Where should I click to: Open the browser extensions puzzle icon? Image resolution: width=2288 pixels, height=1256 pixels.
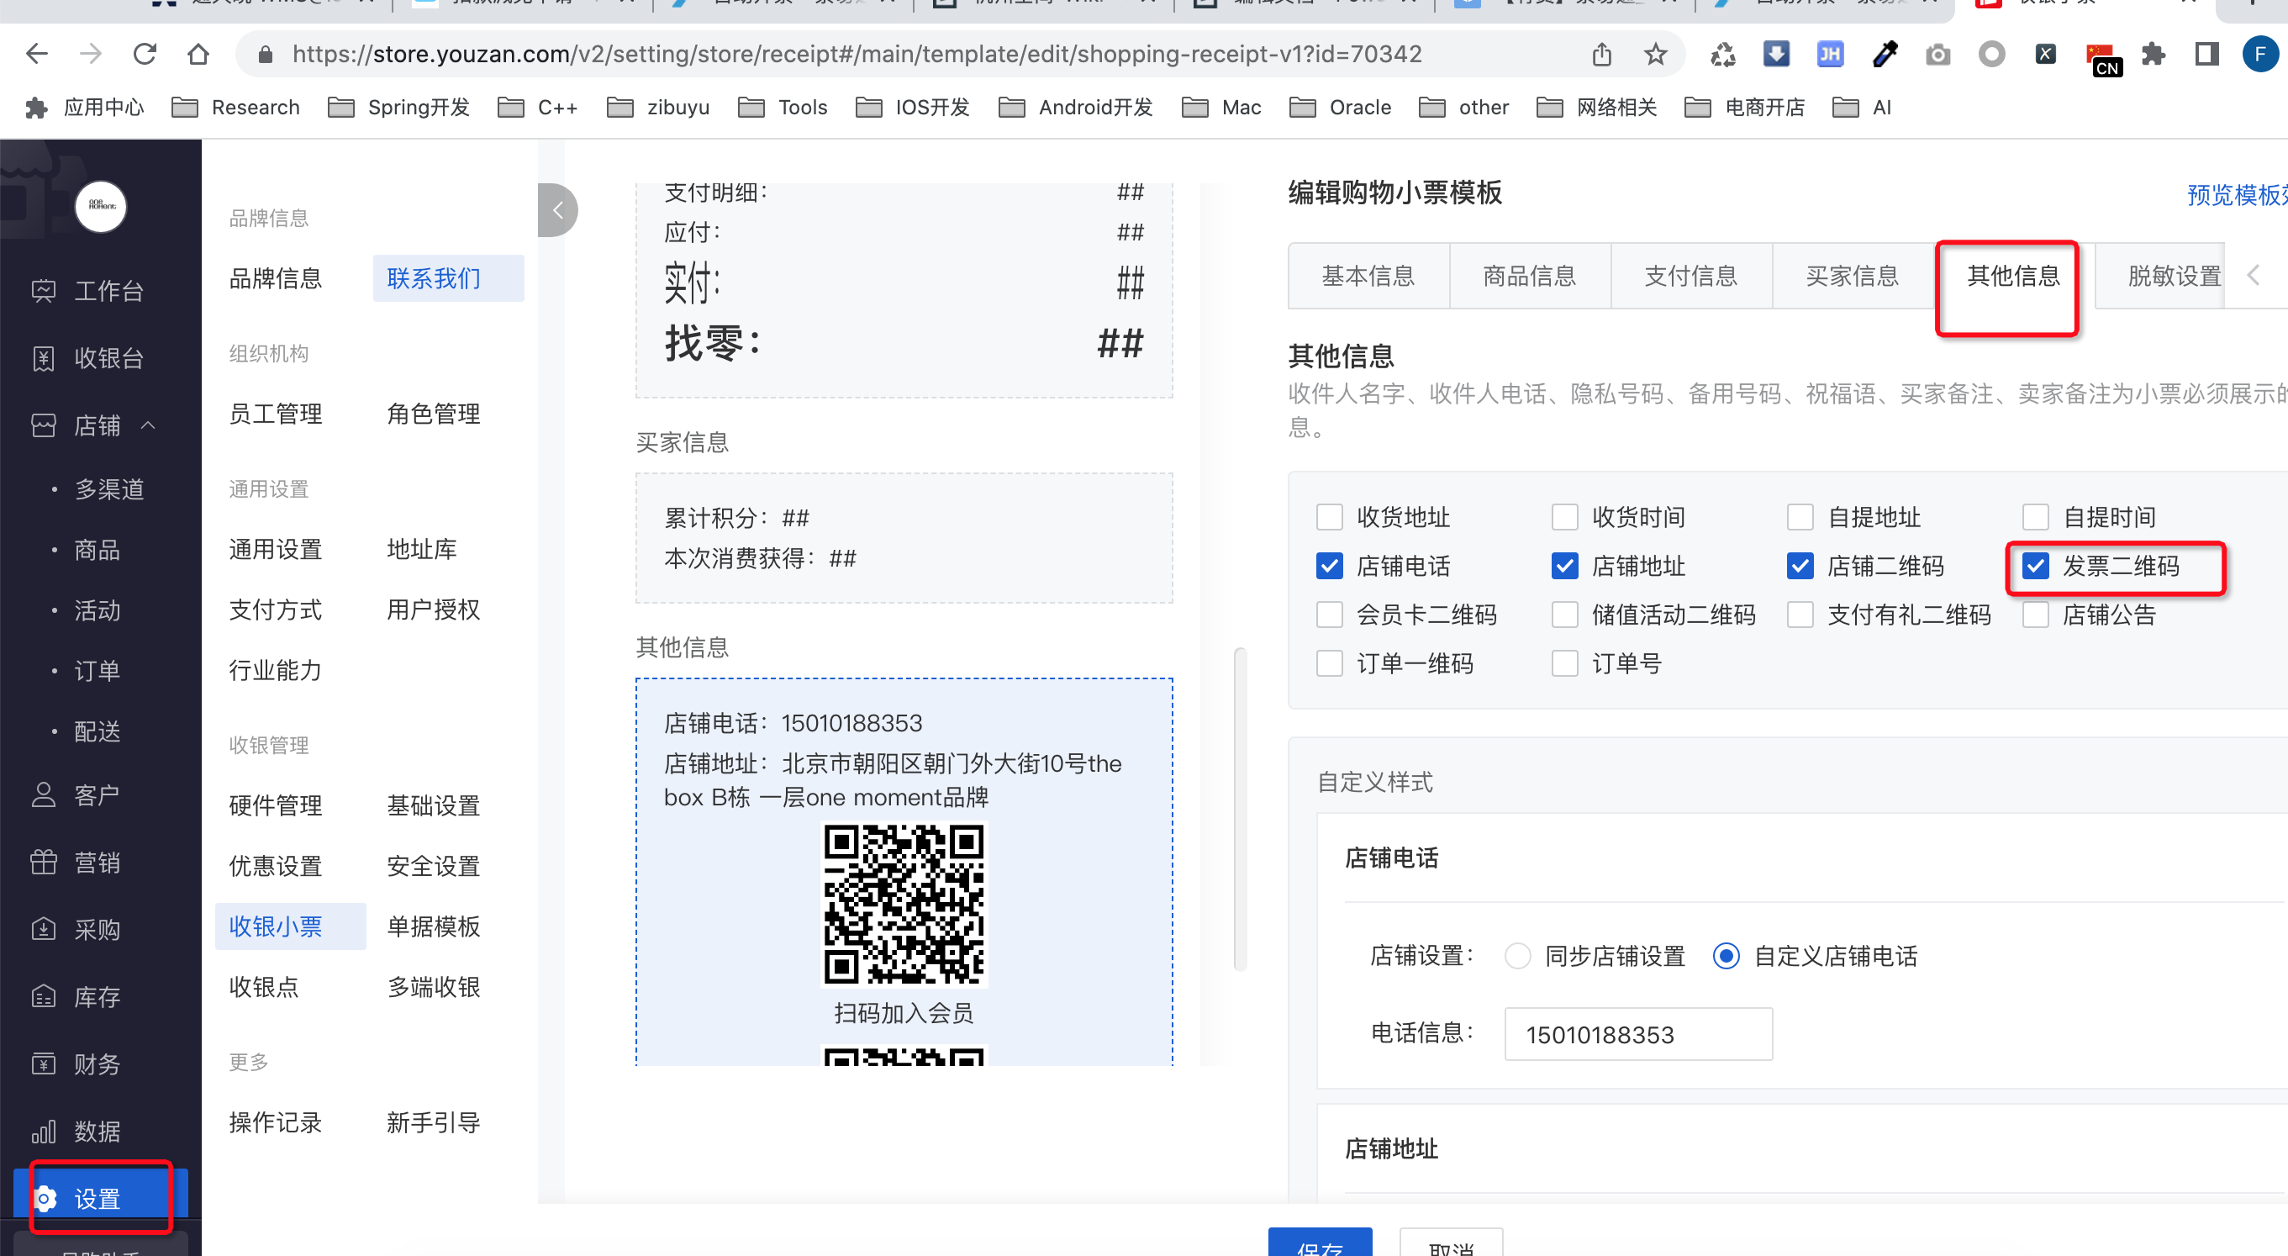click(x=2153, y=54)
